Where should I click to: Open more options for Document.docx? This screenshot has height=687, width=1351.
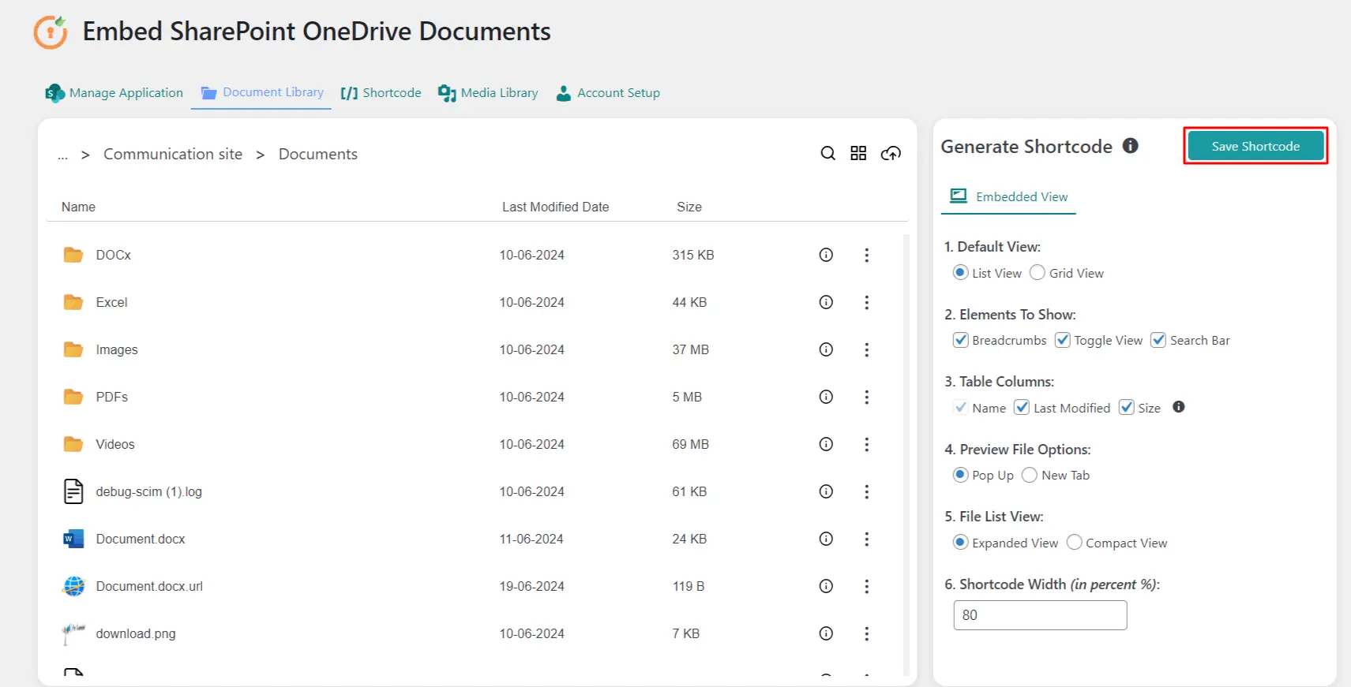[x=866, y=539]
